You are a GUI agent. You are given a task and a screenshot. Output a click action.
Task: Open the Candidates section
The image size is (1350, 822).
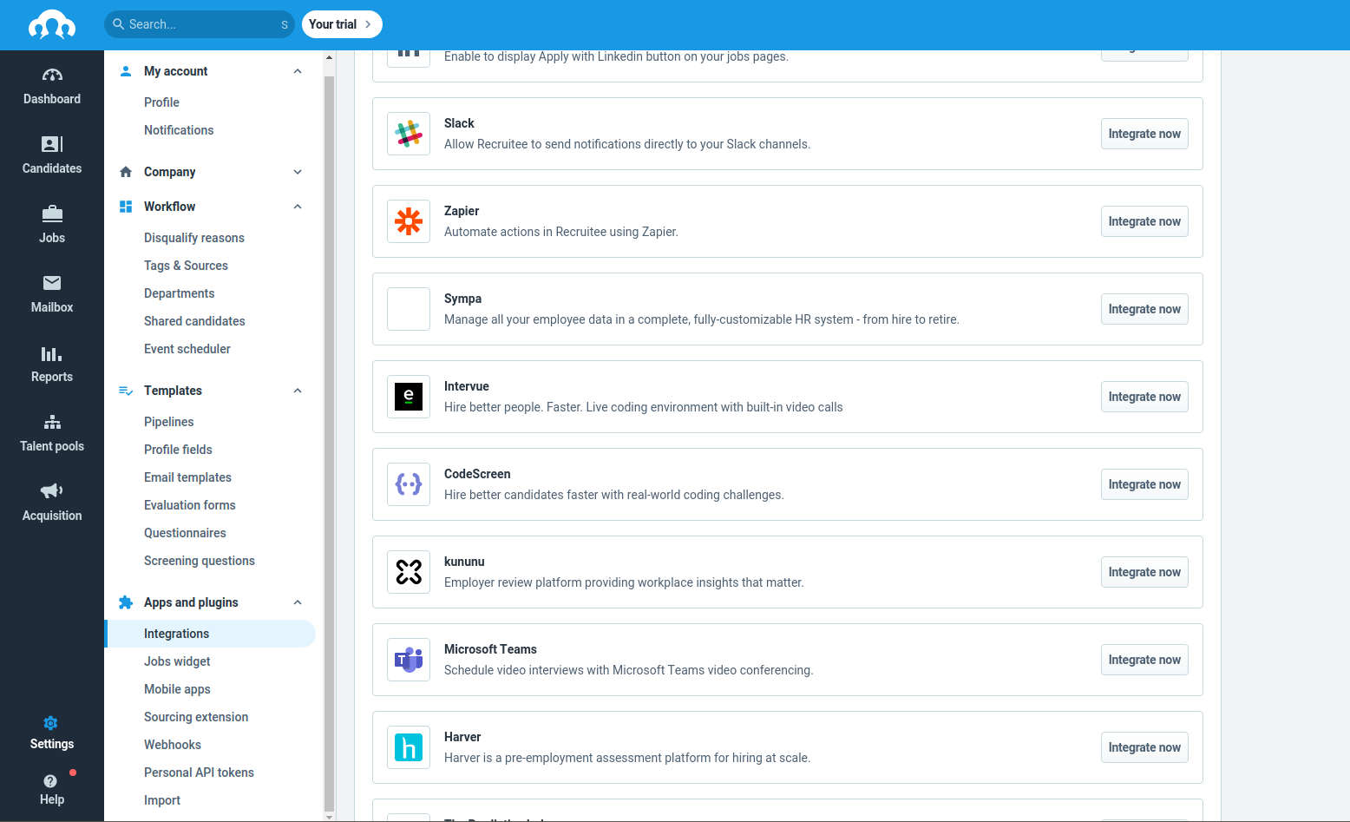[x=52, y=156]
